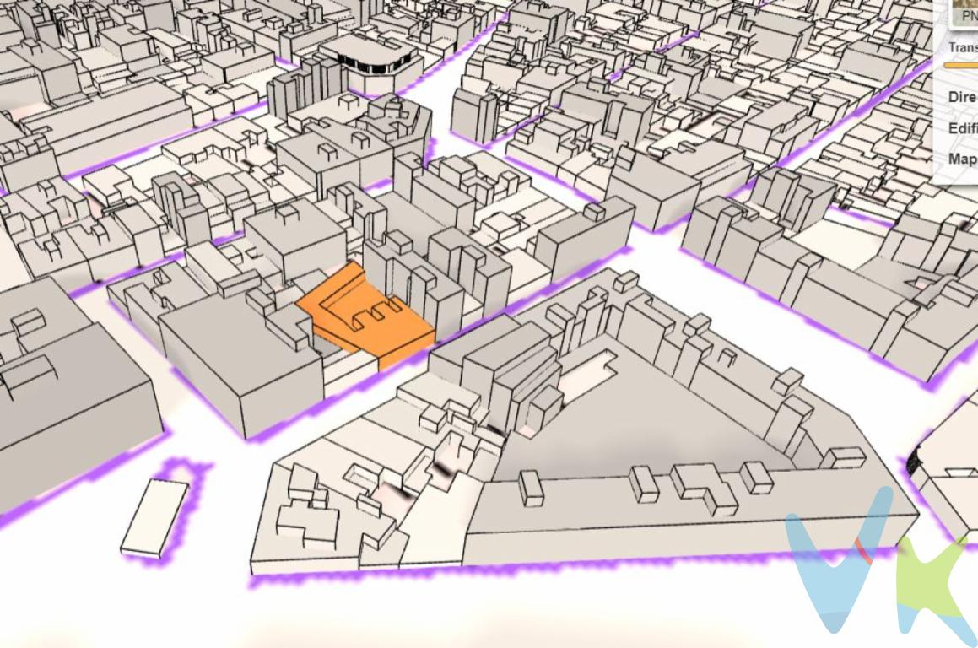Click the dark object on far-right building corner
The image size is (978, 648).
click(x=913, y=462)
